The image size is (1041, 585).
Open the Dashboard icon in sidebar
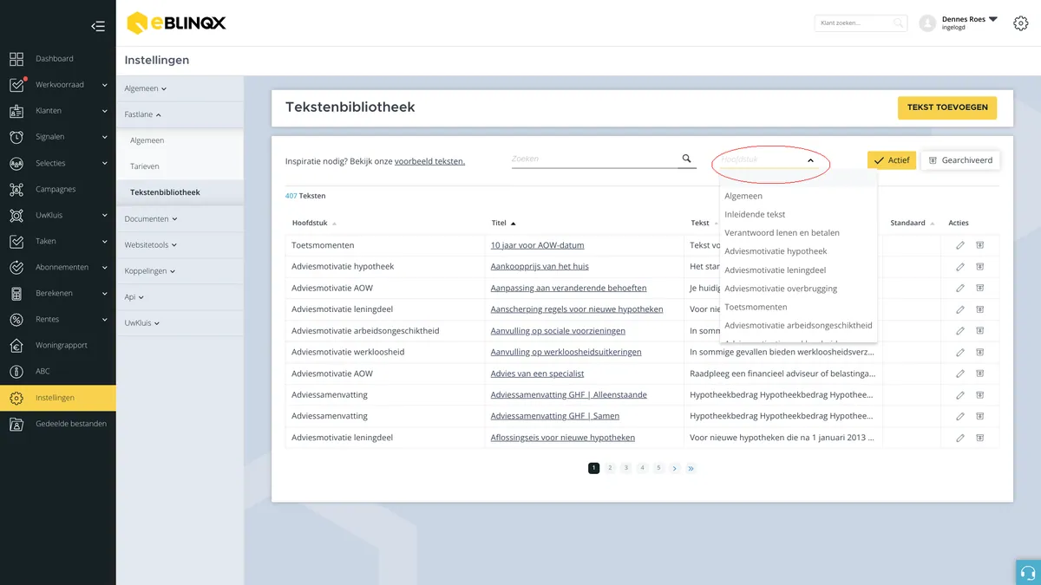pos(16,59)
